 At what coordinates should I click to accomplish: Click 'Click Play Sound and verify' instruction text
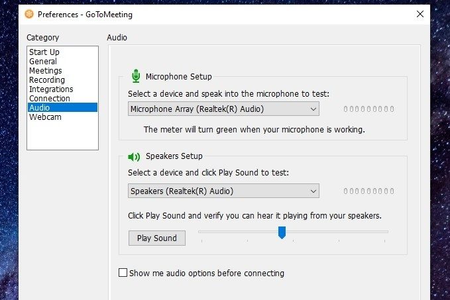click(255, 216)
